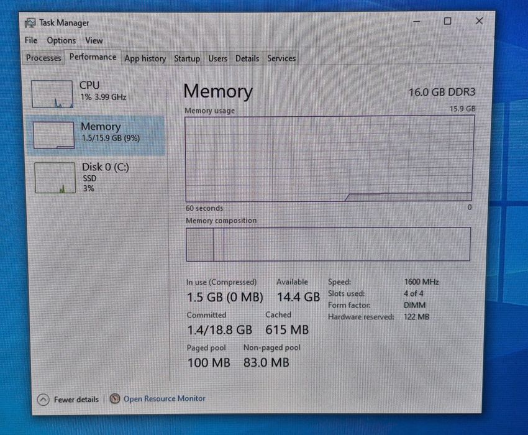Screen dimensions: 528x435
Task: Click the 1.5 GB (0 MB) in-use value
Action: point(225,297)
